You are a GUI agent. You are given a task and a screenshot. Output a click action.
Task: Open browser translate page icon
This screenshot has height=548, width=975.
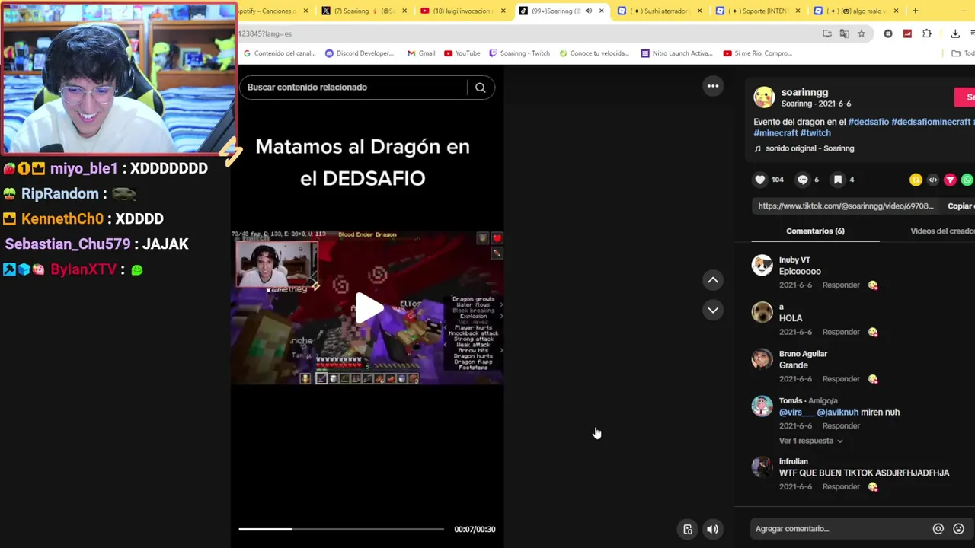tap(844, 33)
